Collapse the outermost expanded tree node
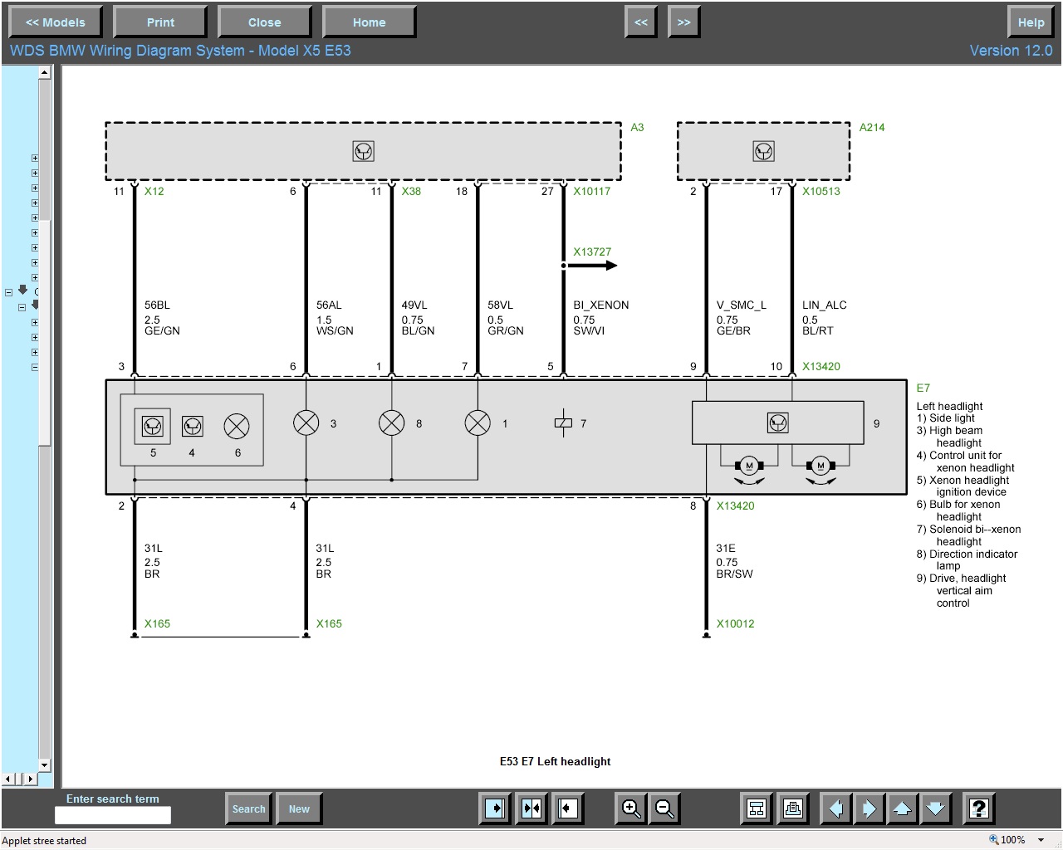Image resolution: width=1063 pixels, height=850 pixels. click(x=9, y=292)
